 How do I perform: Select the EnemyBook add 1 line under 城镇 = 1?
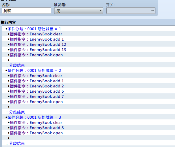(89, 39)
